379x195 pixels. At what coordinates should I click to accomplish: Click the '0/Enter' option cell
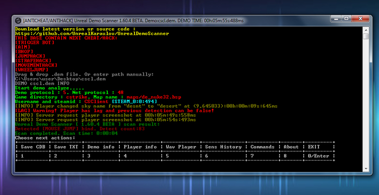click(x=319, y=156)
